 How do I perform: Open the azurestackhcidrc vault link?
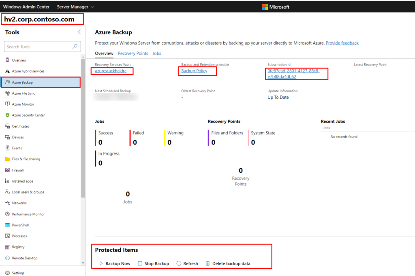111,71
